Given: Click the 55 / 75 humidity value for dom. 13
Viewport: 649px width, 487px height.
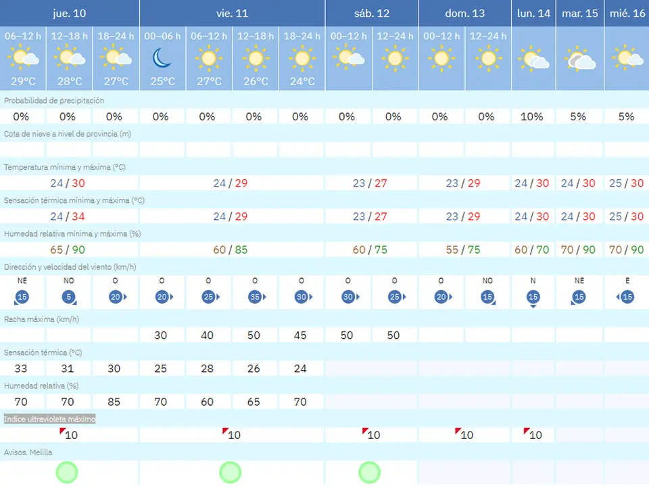Looking at the screenshot, I should (462, 250).
